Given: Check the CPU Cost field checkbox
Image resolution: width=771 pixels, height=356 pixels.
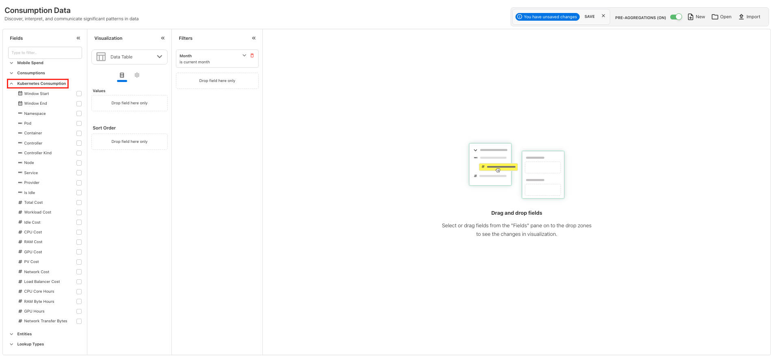Looking at the screenshot, I should point(79,232).
